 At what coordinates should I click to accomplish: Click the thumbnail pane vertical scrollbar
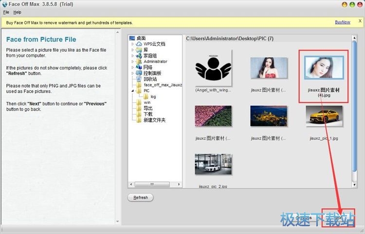point(354,106)
